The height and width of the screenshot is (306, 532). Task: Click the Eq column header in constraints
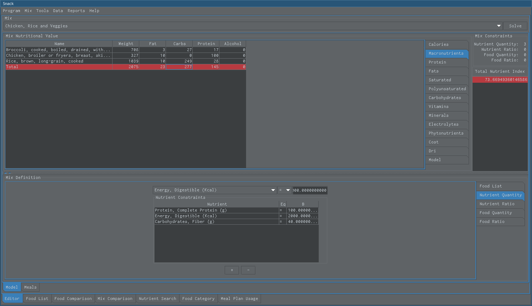(x=283, y=204)
